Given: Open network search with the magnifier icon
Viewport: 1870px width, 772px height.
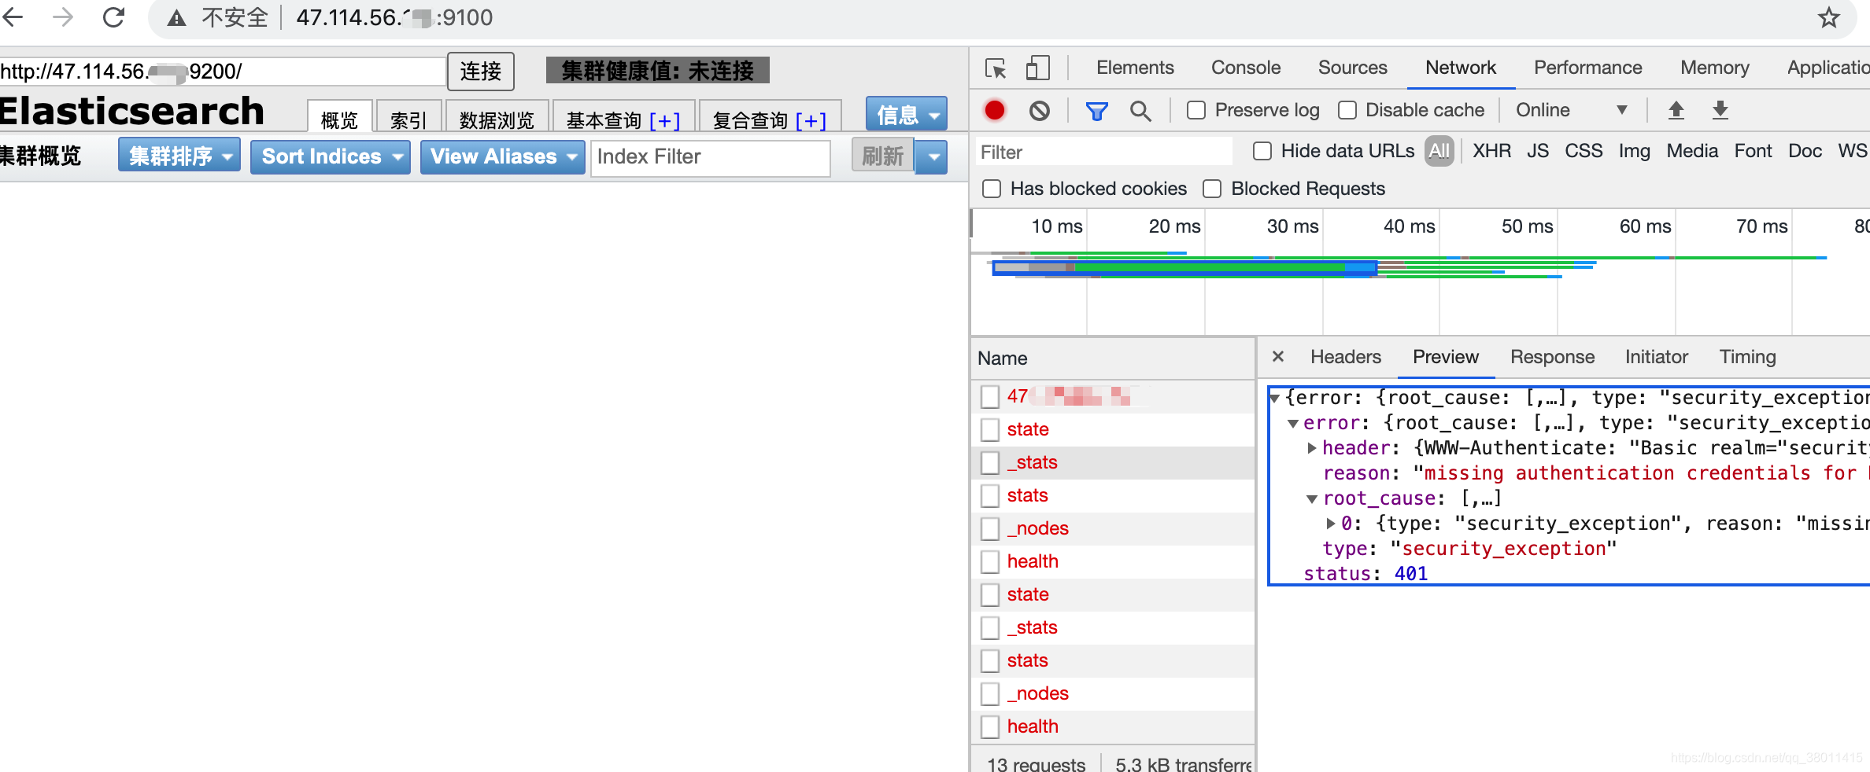Looking at the screenshot, I should pyautogui.click(x=1140, y=111).
